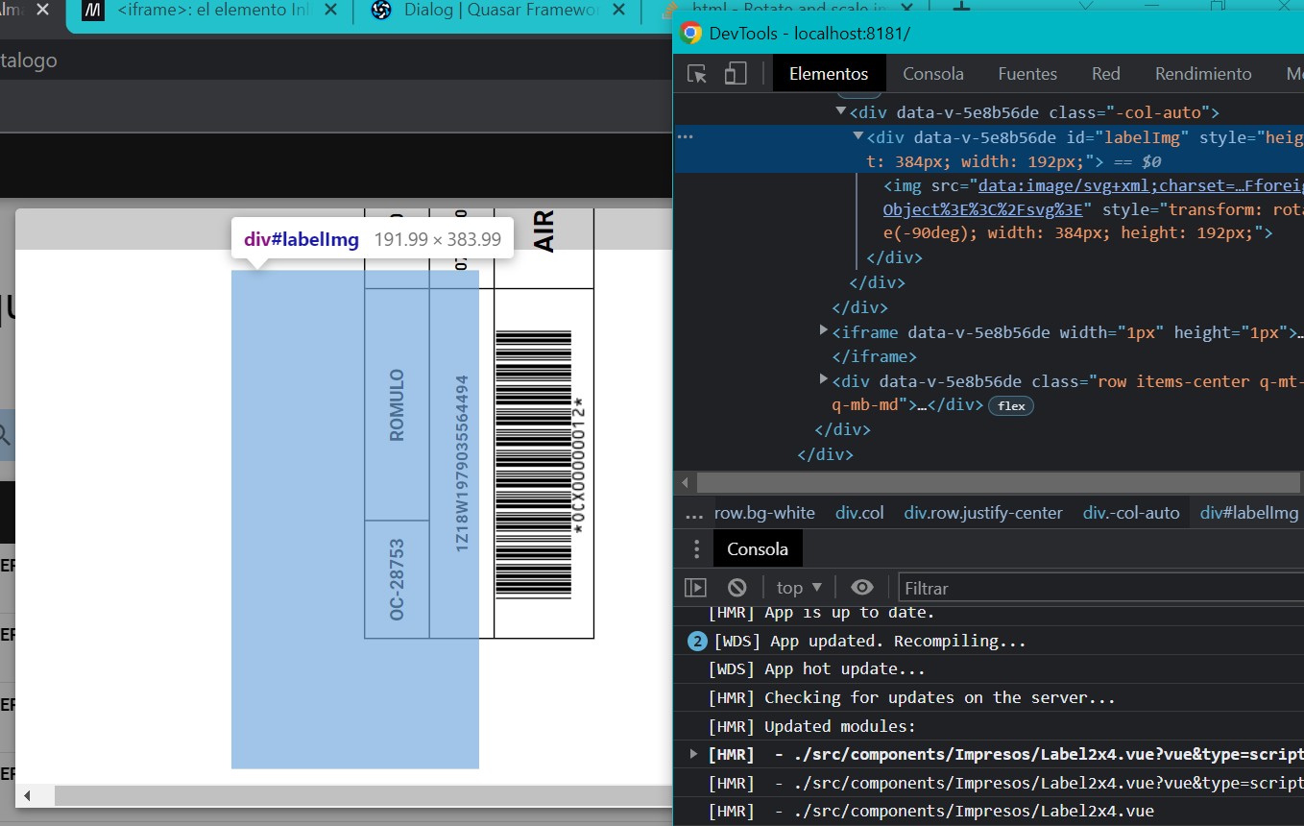Switch to the Elementos tab

click(x=829, y=74)
